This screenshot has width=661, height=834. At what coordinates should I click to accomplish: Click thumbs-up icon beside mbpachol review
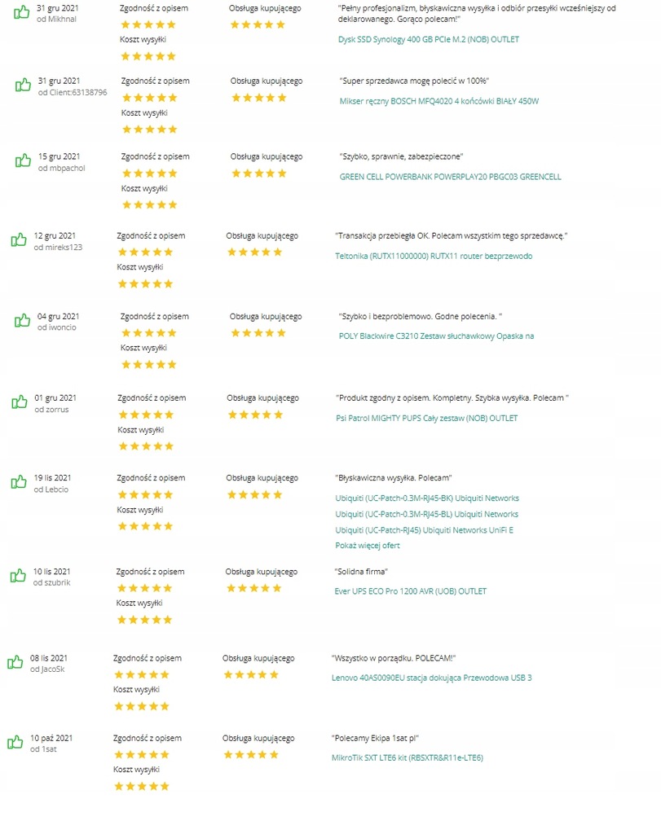pyautogui.click(x=23, y=160)
